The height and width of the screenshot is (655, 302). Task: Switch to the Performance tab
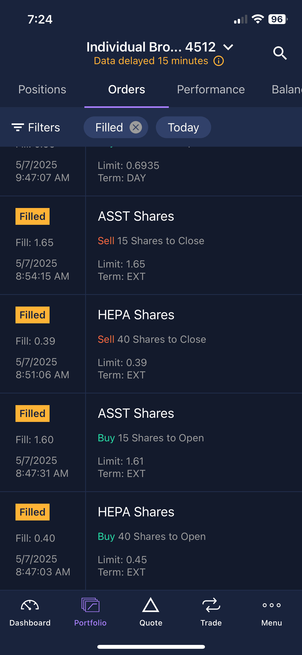(x=211, y=90)
